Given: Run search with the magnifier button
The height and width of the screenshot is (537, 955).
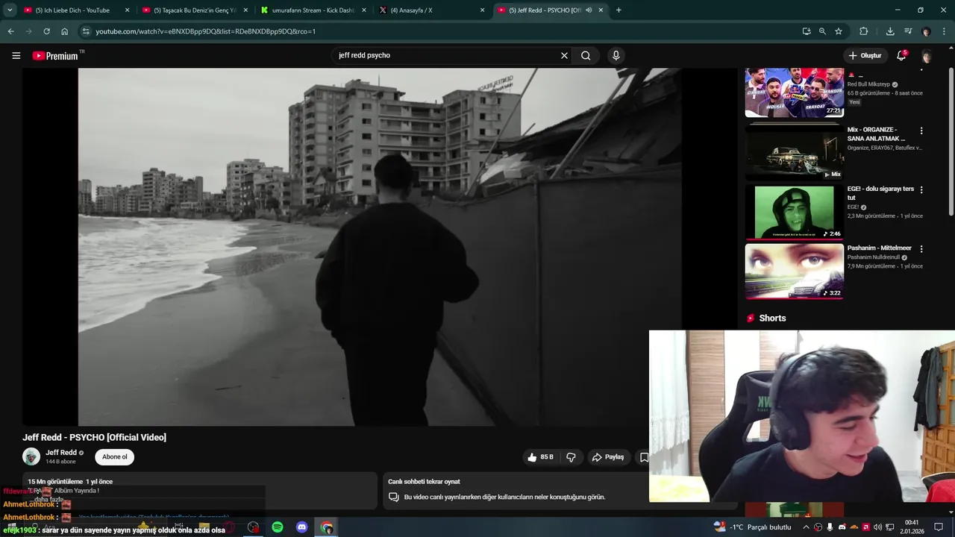Looking at the screenshot, I should (x=586, y=55).
